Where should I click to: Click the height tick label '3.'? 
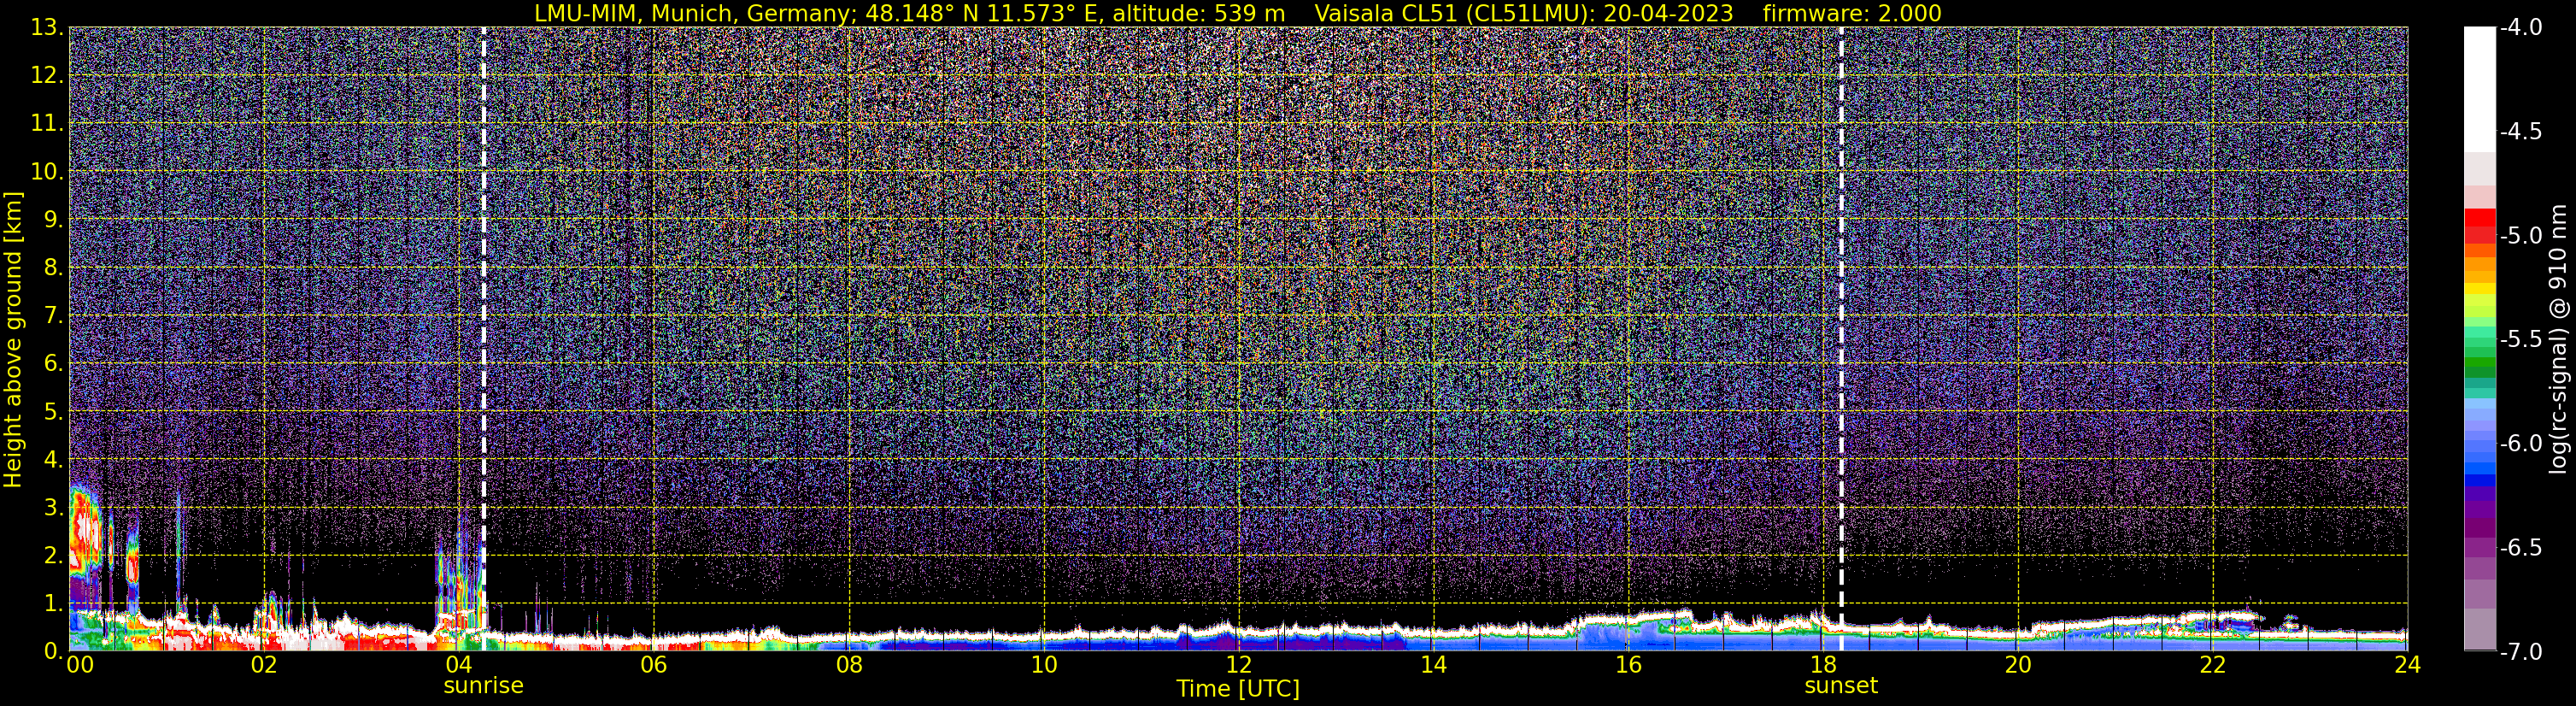coord(53,508)
